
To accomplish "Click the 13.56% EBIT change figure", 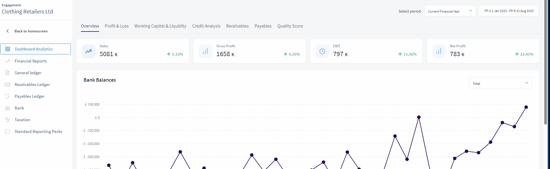I will 410,54.
